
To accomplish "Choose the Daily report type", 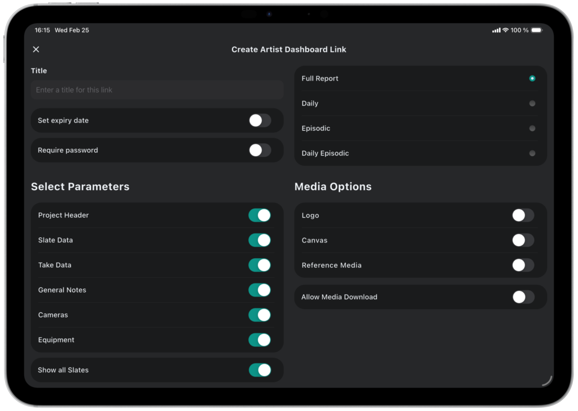I will tap(532, 104).
